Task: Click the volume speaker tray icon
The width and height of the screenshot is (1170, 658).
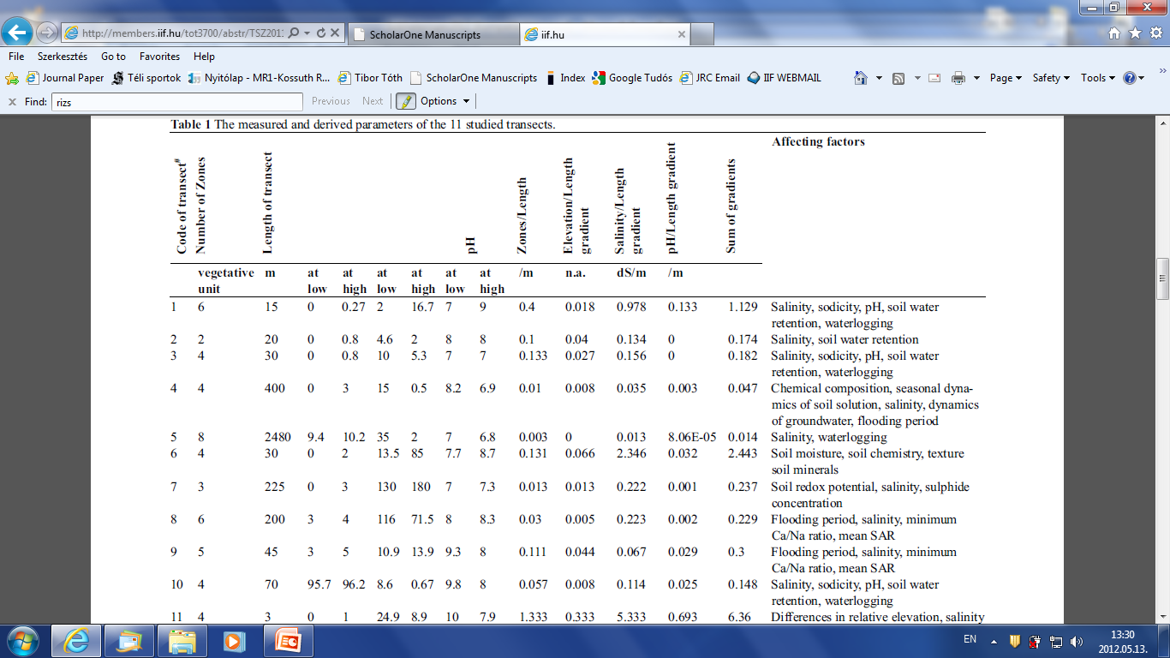Action: pos(1077,641)
